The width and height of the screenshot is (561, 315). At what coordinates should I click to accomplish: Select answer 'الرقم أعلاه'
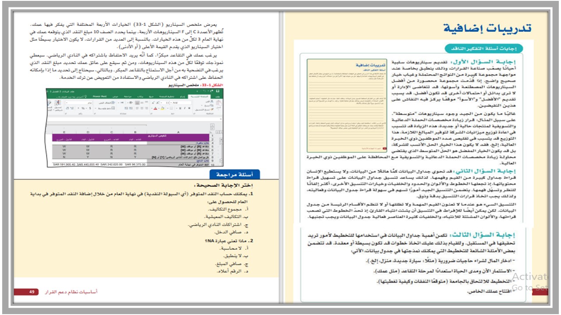pyautogui.click(x=229, y=271)
